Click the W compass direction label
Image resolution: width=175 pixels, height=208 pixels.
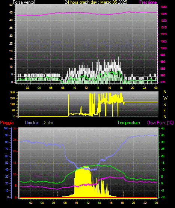click(165, 98)
